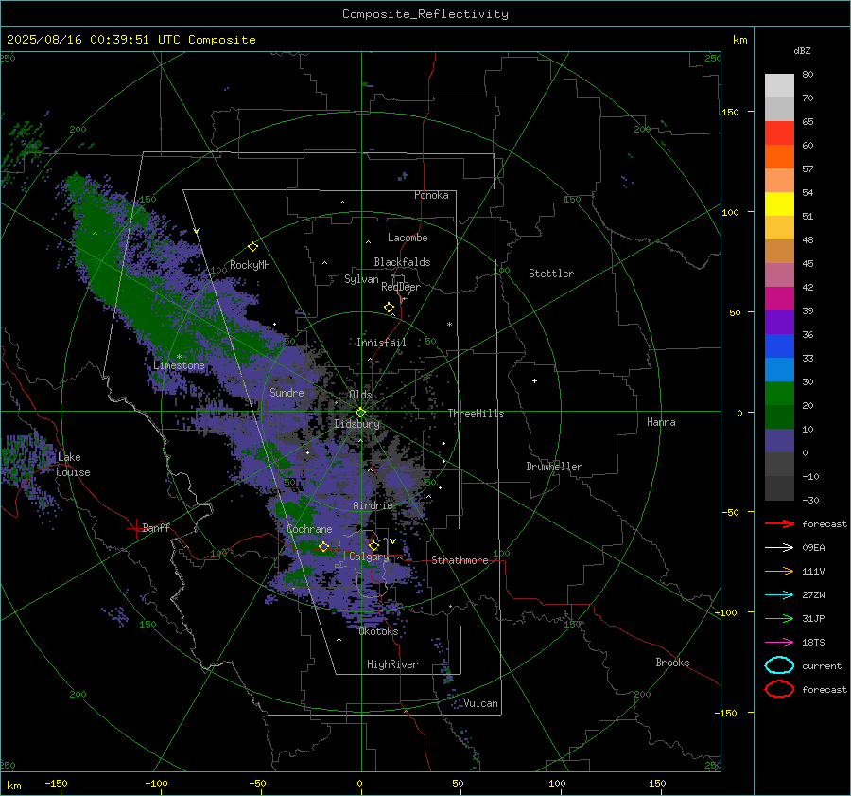Click the Banff city label
The height and width of the screenshot is (796, 851).
(156, 527)
